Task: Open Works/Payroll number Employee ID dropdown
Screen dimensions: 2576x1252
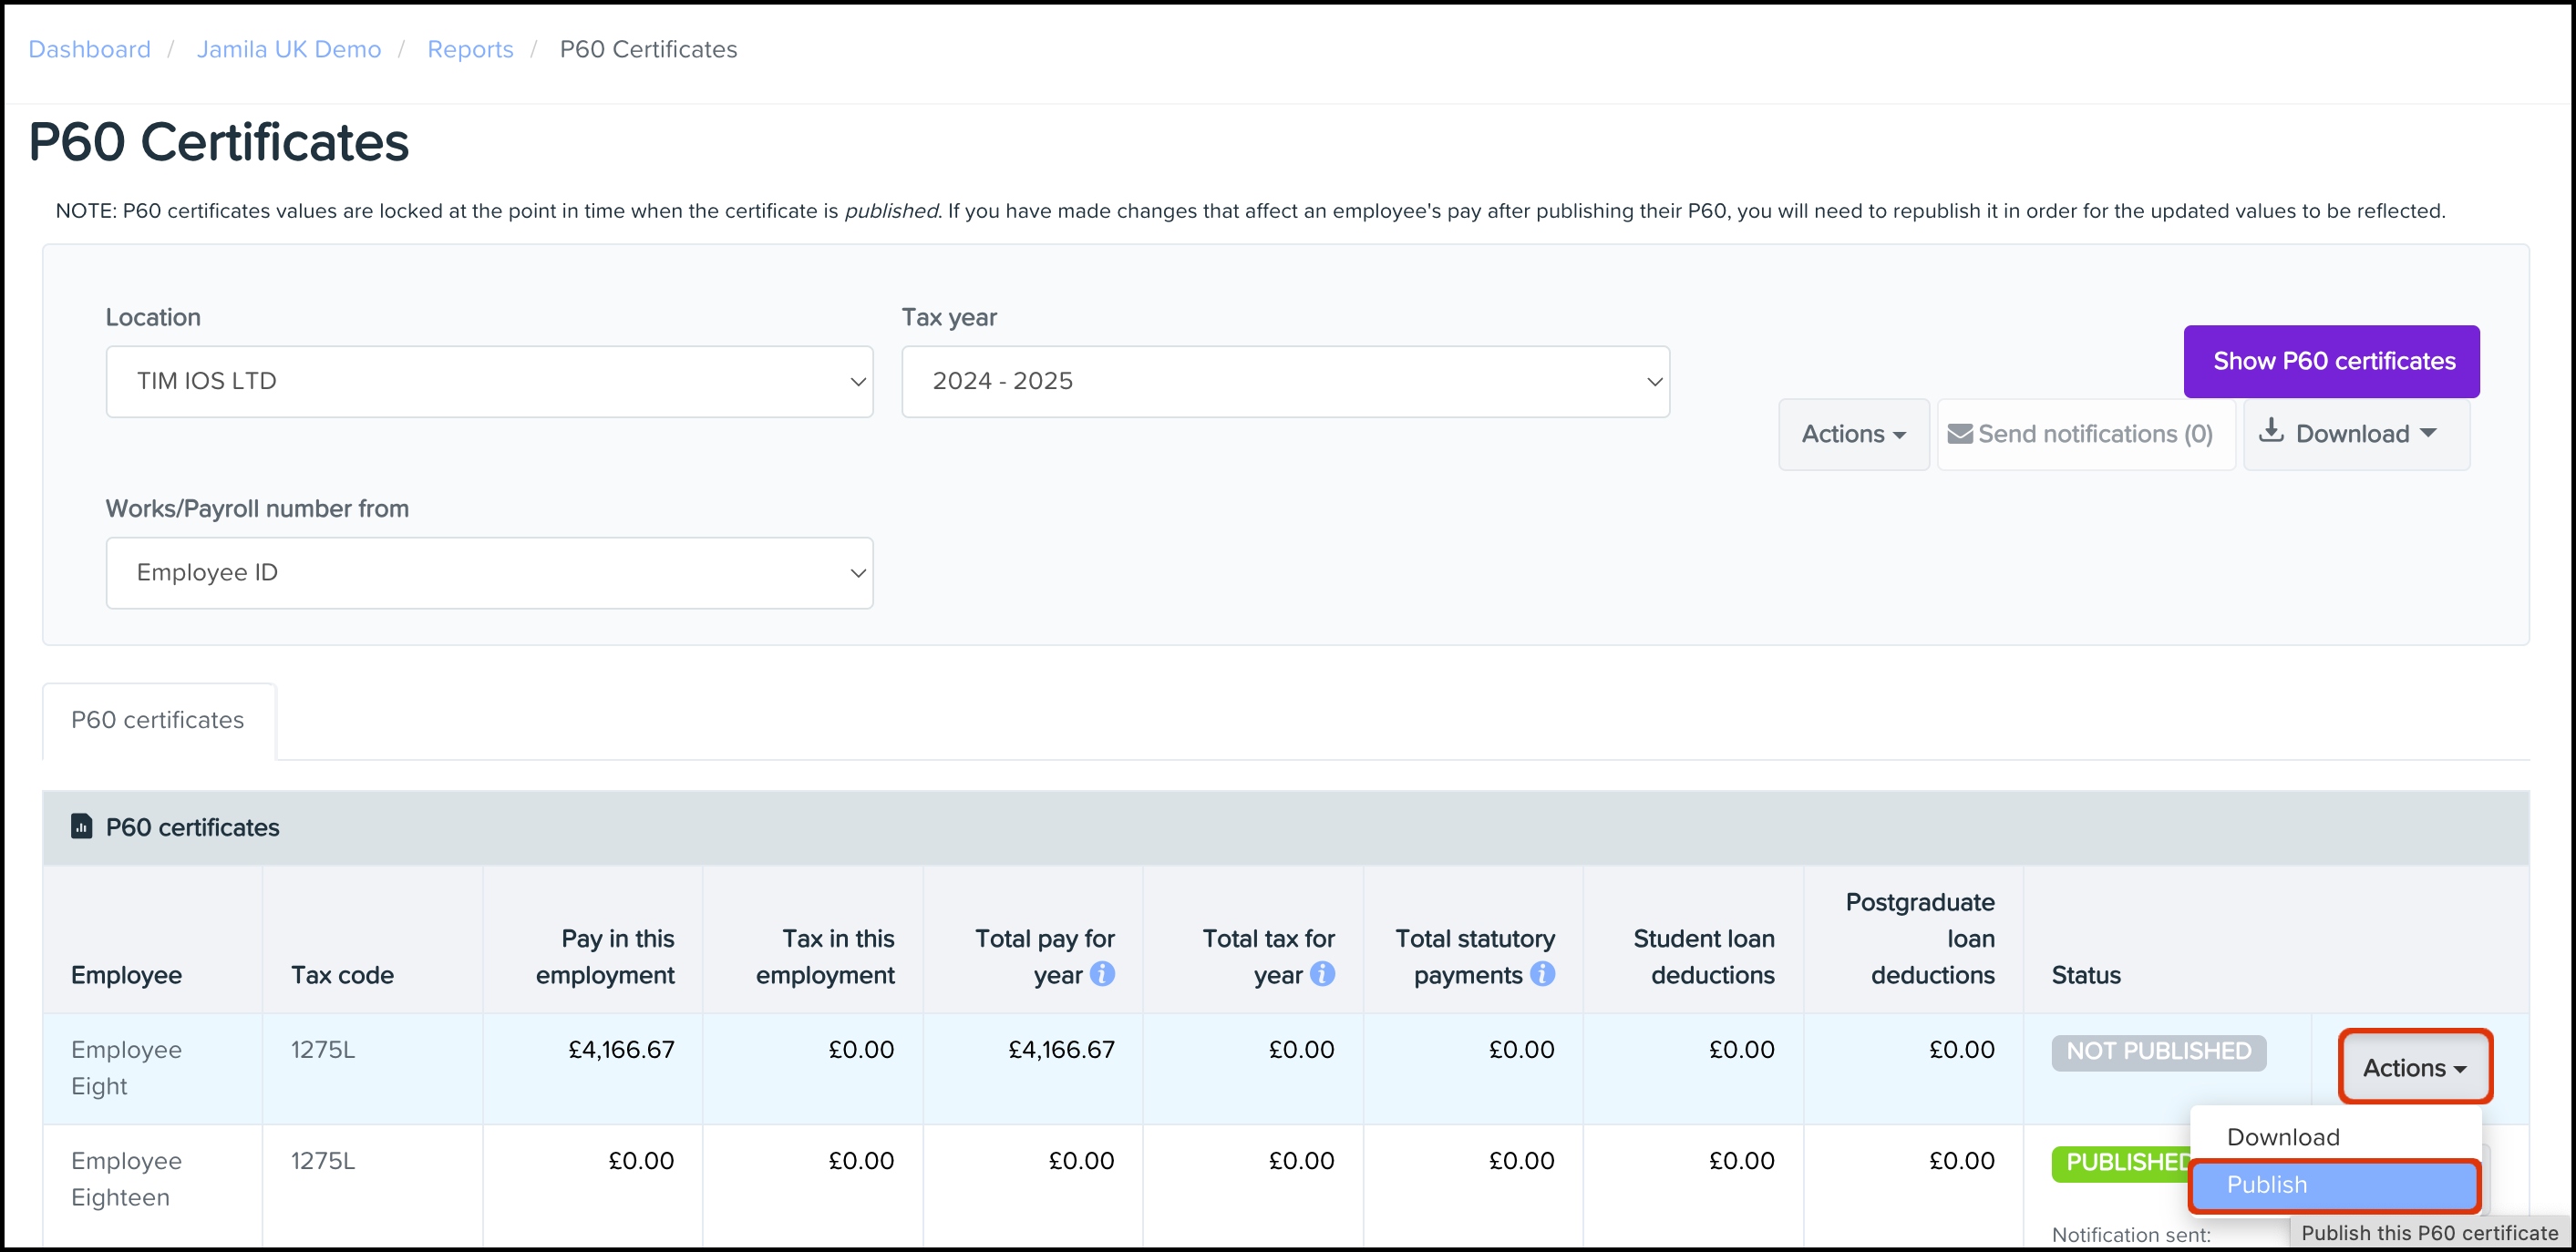Action: (489, 573)
